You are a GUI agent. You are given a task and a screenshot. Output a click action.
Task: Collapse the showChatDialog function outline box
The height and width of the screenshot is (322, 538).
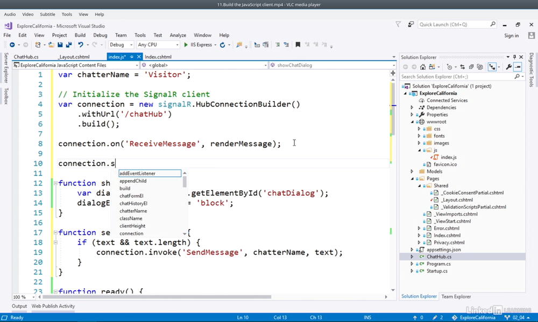coord(55,183)
